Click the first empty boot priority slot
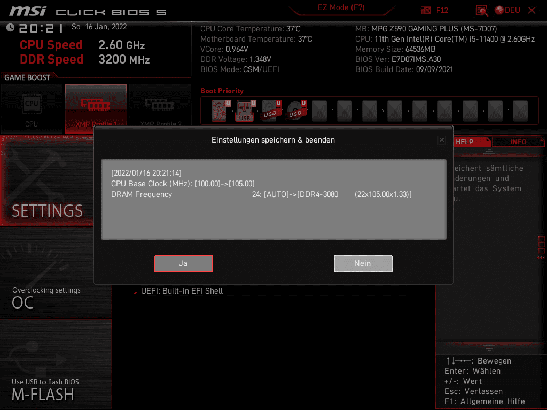This screenshot has width=547, height=410. (x=319, y=111)
